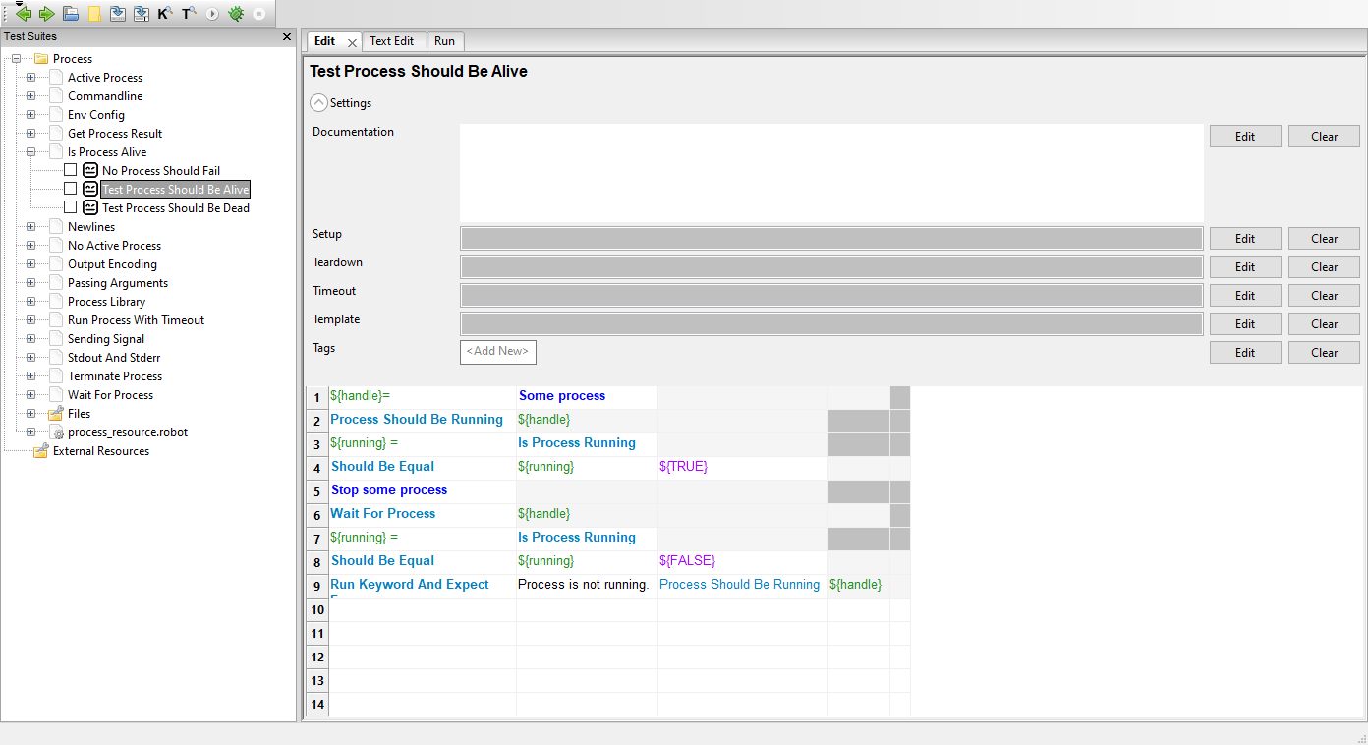Close the Test Suites panel
Screen dimensions: 1368x745
tap(287, 36)
